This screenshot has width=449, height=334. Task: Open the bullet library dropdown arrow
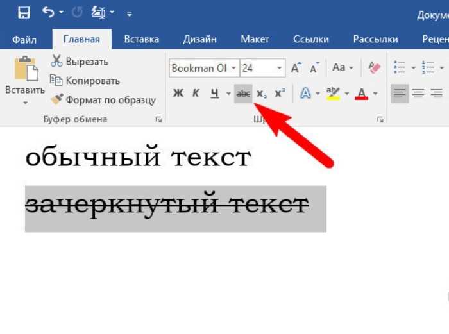(x=414, y=68)
